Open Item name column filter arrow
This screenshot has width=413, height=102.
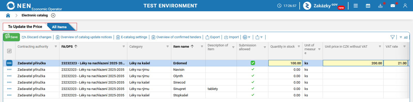(x=202, y=47)
